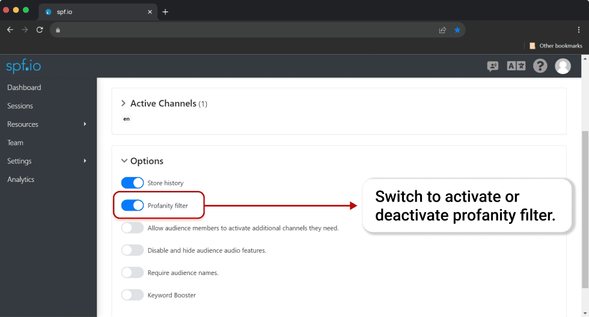This screenshot has width=589, height=317.
Task: Click the page vertical scrollbar
Action: click(x=585, y=210)
